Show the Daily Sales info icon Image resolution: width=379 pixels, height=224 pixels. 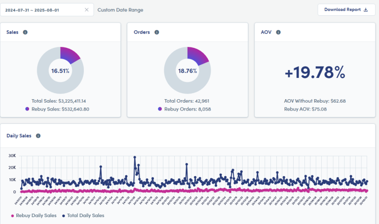(x=38, y=136)
